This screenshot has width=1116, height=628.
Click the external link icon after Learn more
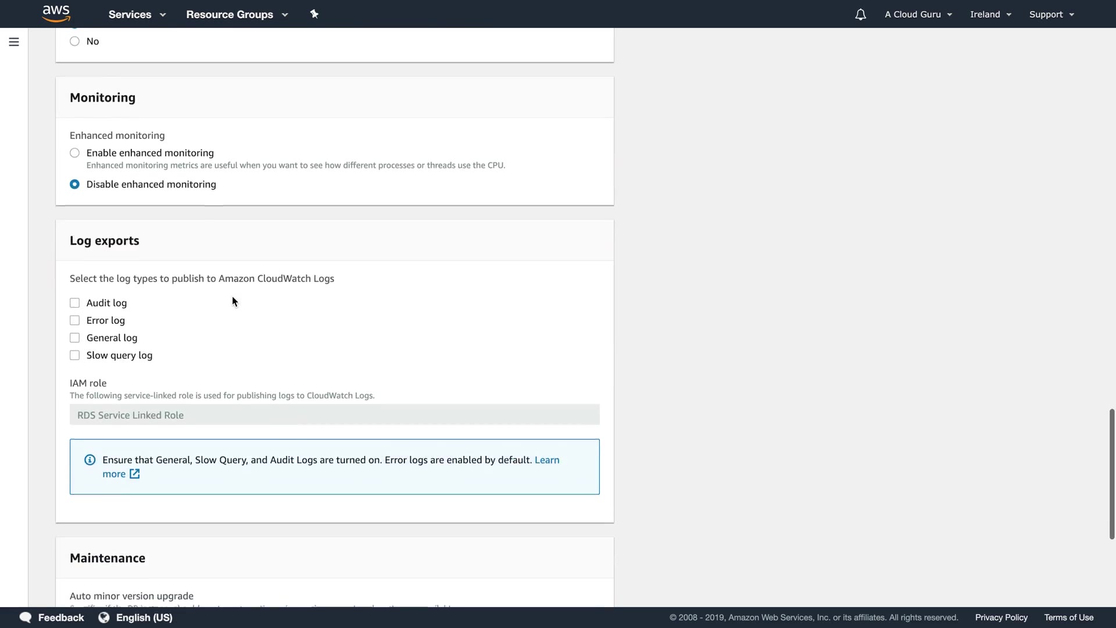click(135, 474)
